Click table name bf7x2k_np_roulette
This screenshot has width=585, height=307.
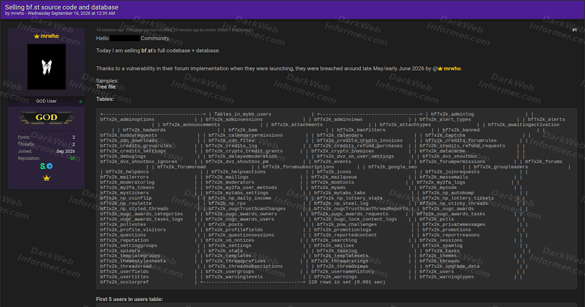click(x=126, y=204)
